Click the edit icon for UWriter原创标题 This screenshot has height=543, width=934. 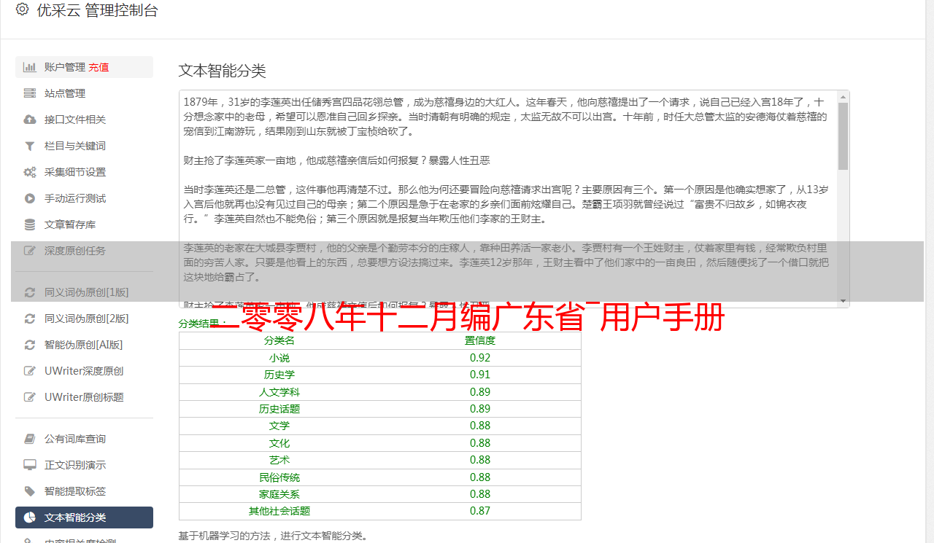(30, 397)
